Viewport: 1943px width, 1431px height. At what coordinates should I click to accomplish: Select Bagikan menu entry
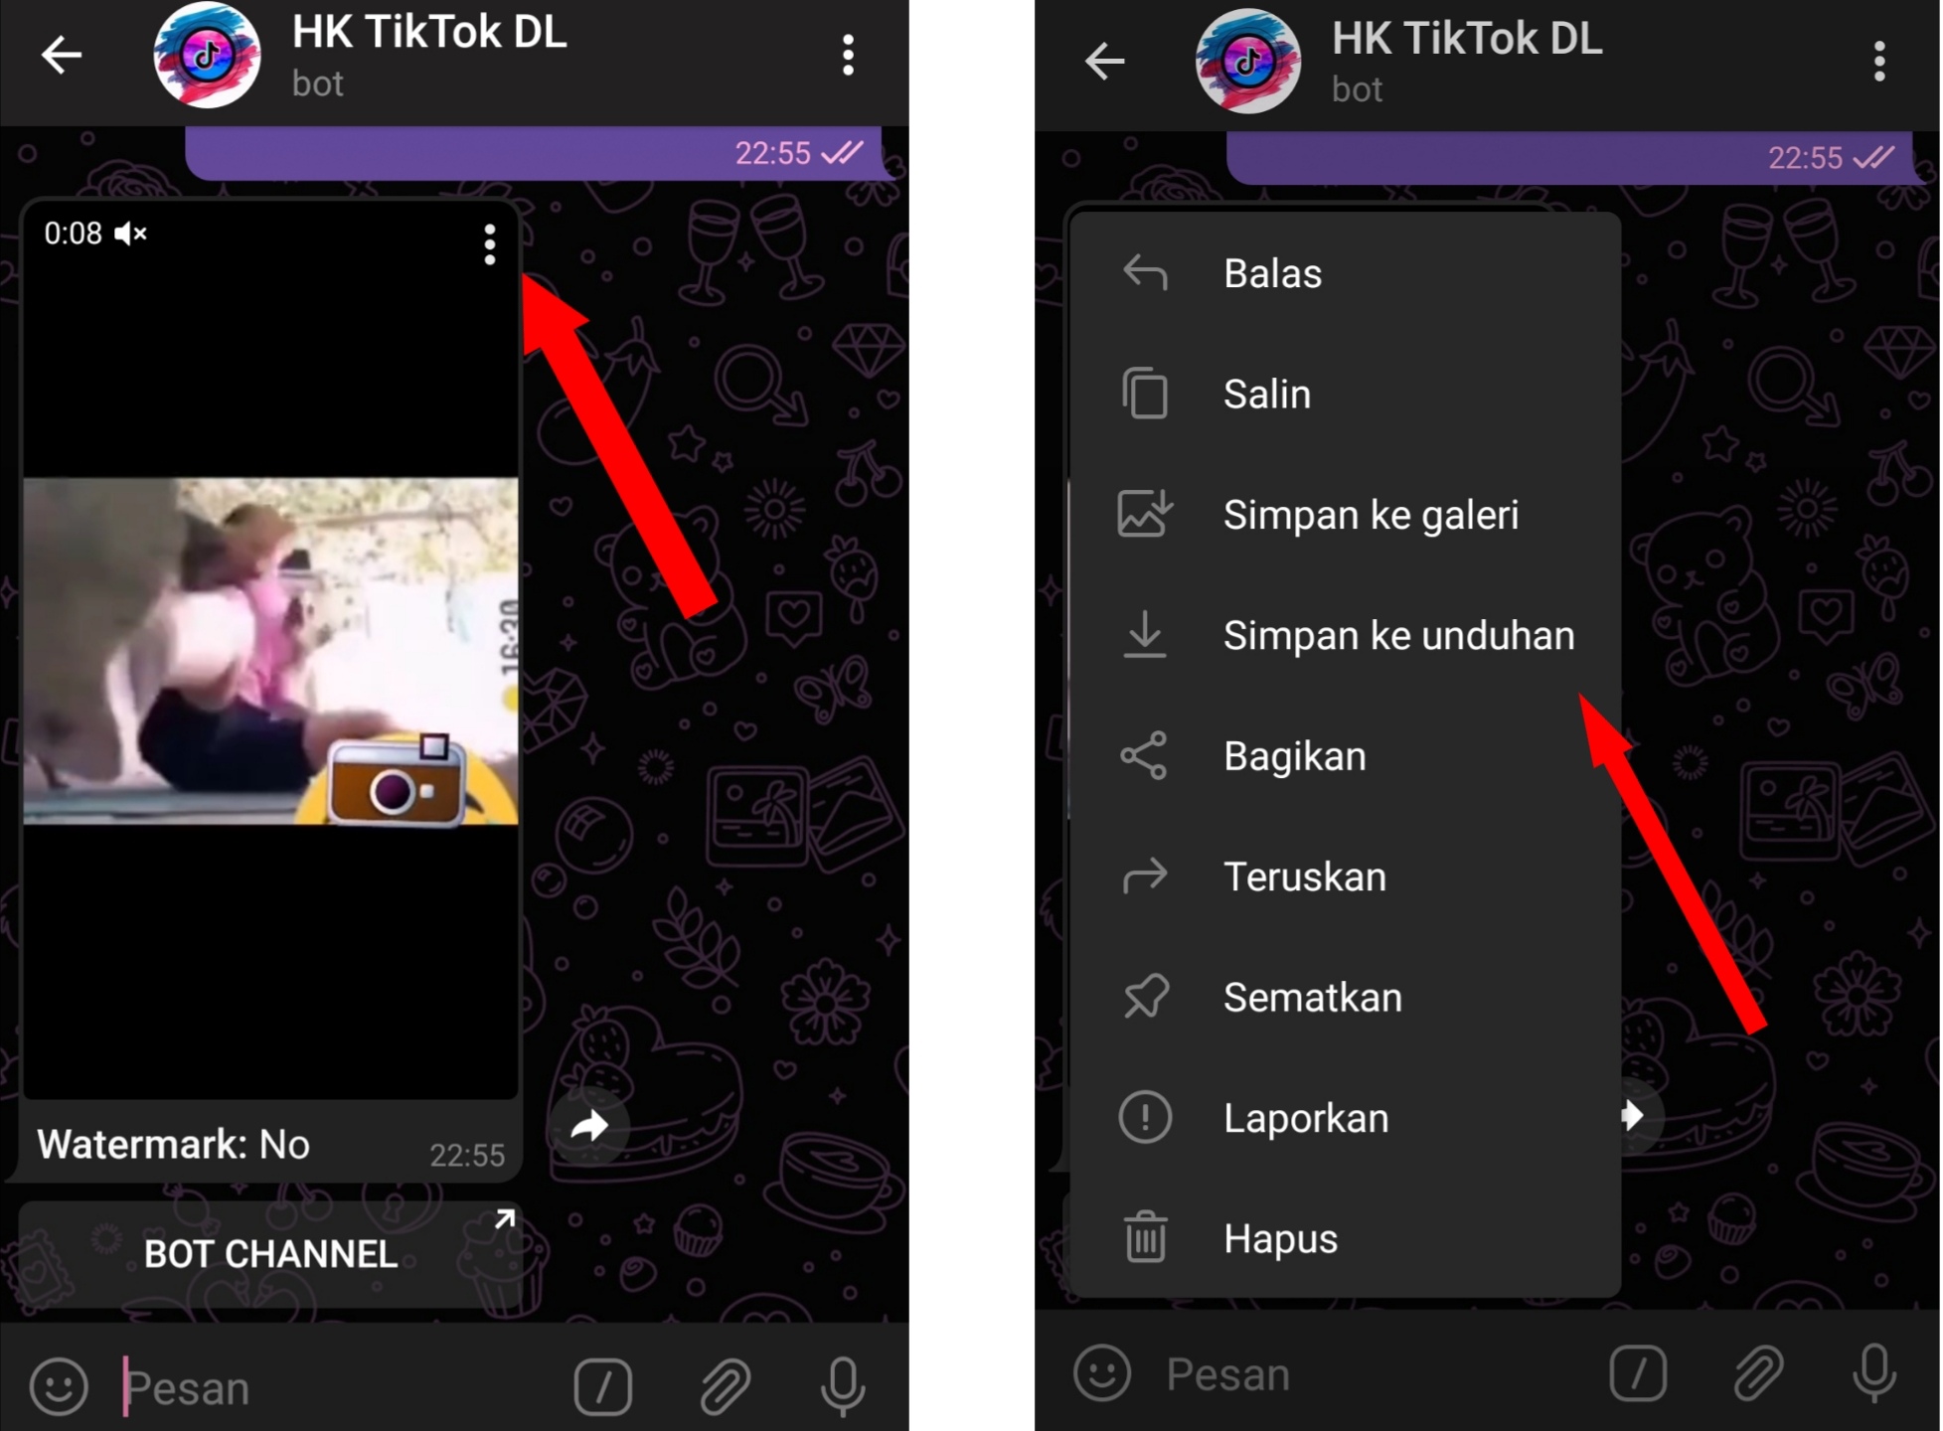click(x=1345, y=756)
